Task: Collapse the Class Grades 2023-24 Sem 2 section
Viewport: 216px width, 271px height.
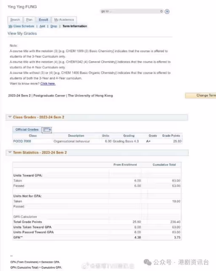Action: [10, 117]
